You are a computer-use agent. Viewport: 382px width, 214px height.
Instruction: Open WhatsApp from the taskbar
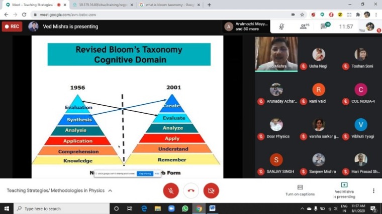click(x=185, y=208)
